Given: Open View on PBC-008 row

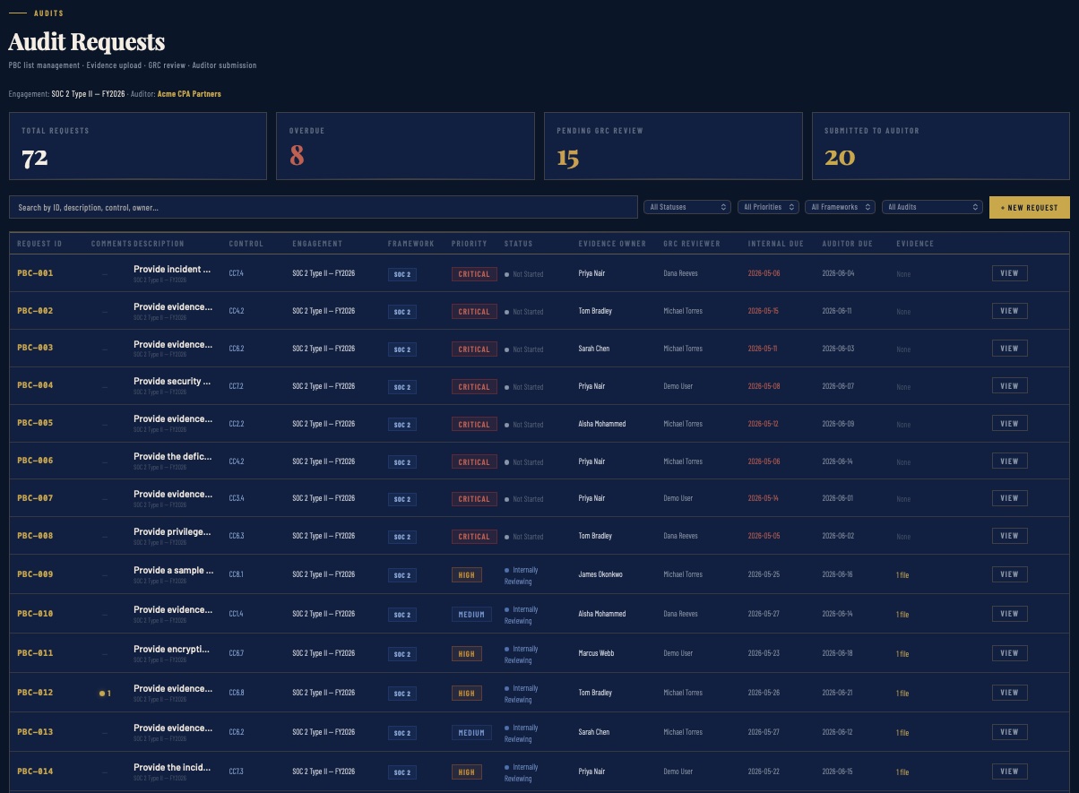Looking at the screenshot, I should click(1009, 536).
